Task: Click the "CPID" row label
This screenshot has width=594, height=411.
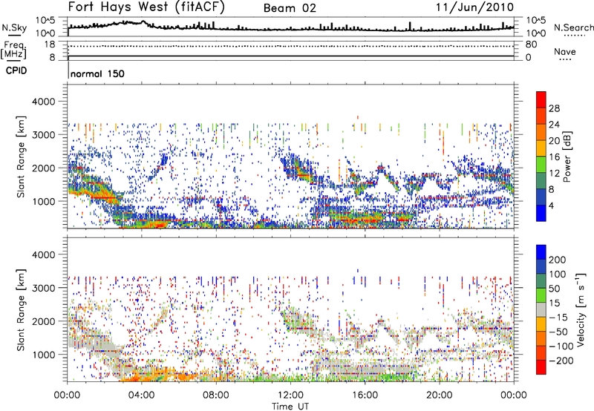Action: click(x=16, y=70)
